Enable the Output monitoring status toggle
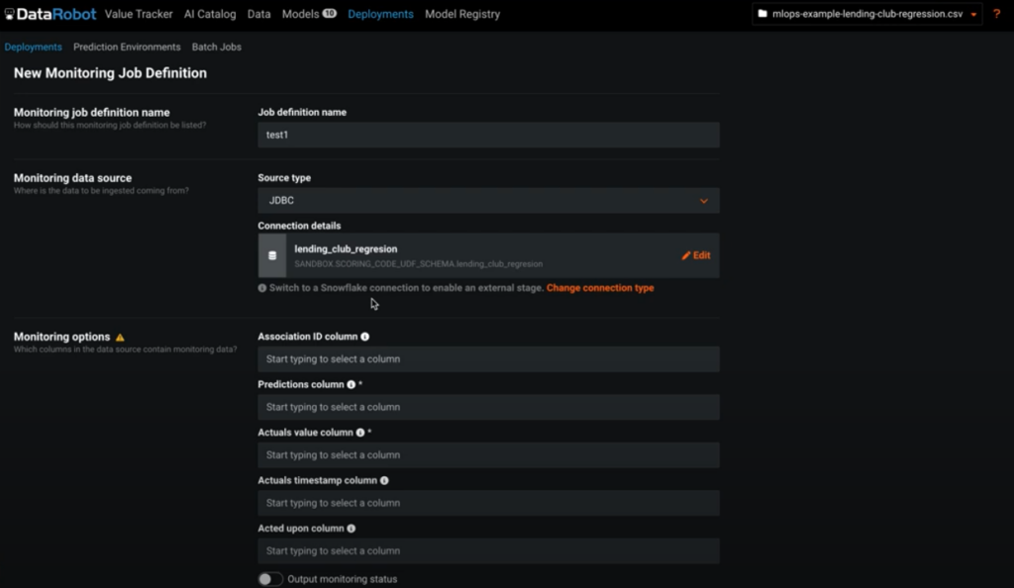Screen dimensions: 1014x588 (269, 578)
